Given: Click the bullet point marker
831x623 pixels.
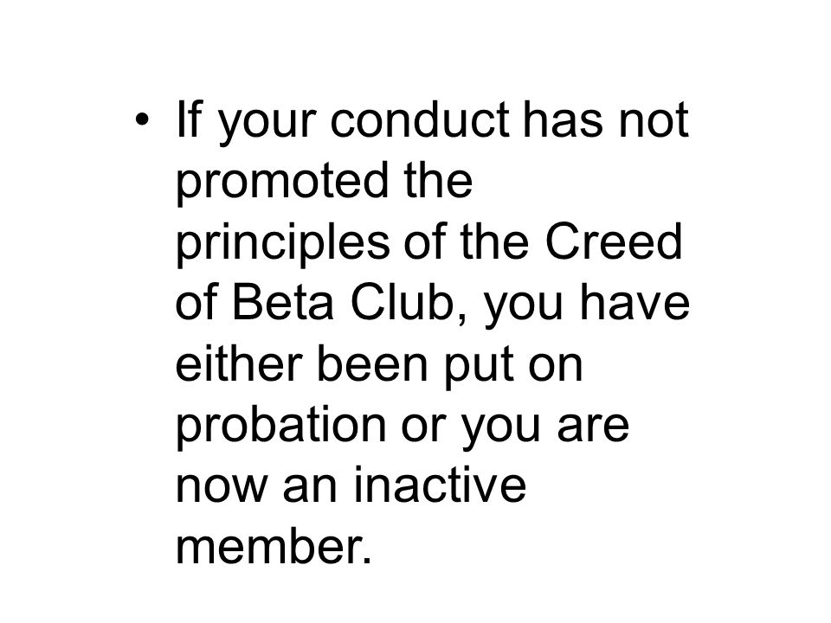Looking at the screenshot, I should point(141,119).
